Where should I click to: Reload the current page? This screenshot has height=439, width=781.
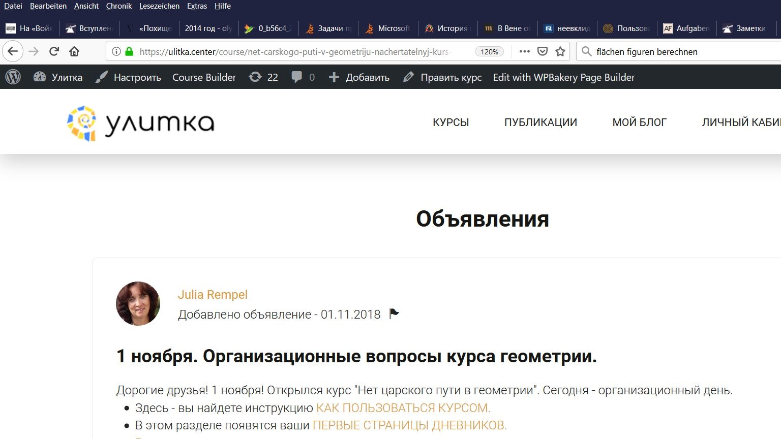[x=54, y=51]
